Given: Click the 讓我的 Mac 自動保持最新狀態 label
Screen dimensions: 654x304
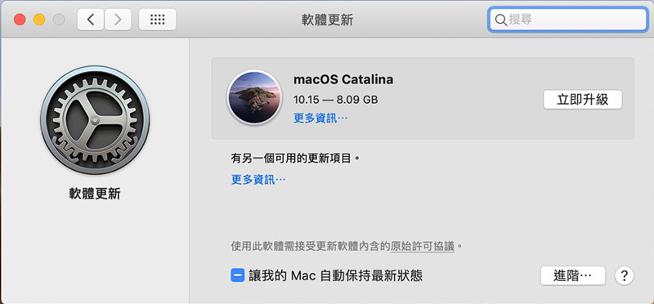Looking at the screenshot, I should 336,275.
